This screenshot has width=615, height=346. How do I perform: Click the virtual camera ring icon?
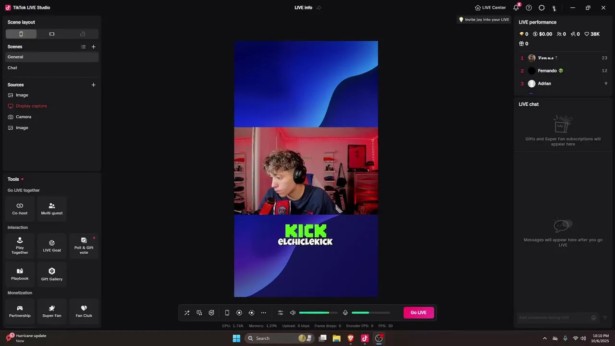point(251,313)
